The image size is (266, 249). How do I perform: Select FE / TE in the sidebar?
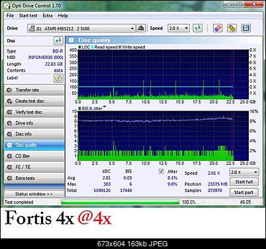(x=34, y=167)
